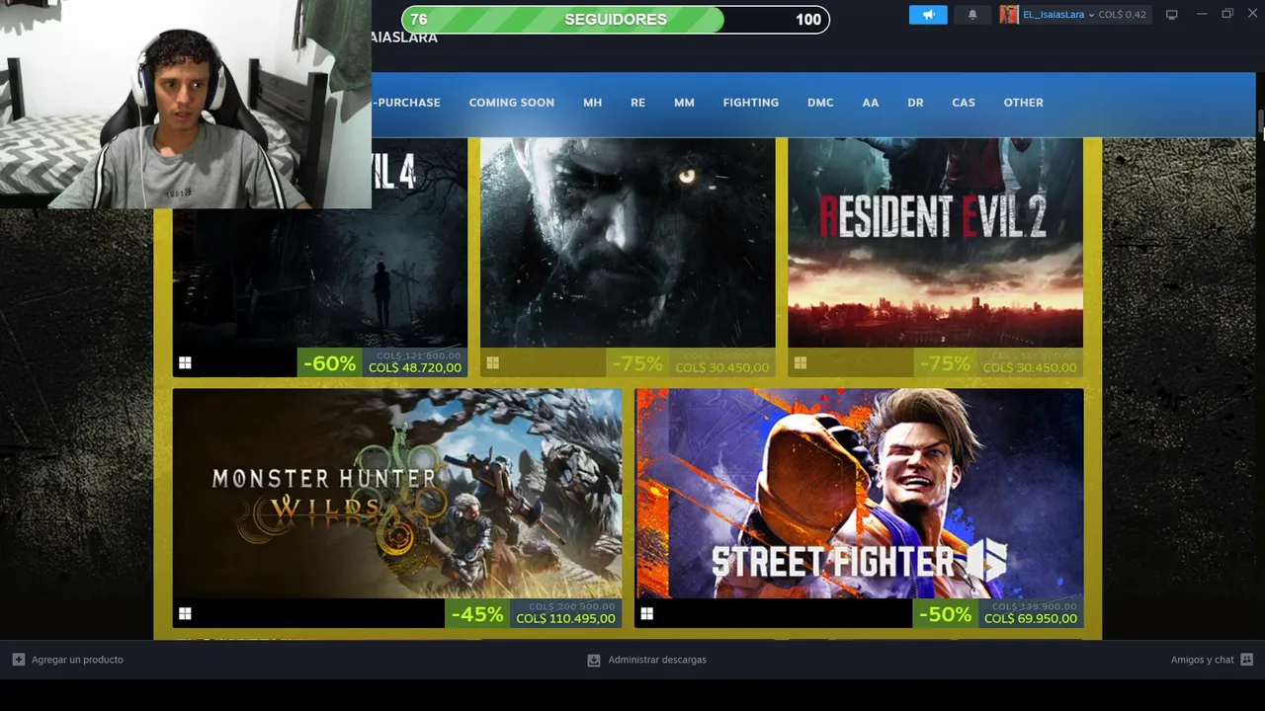Open the FIGHTING tab
The image size is (1265, 711).
point(750,103)
